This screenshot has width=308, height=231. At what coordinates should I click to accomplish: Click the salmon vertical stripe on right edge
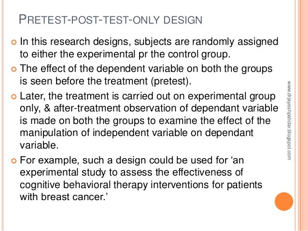coord(303,115)
